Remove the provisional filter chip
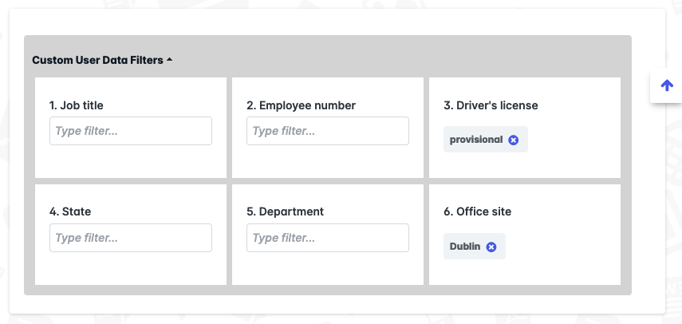 (513, 140)
